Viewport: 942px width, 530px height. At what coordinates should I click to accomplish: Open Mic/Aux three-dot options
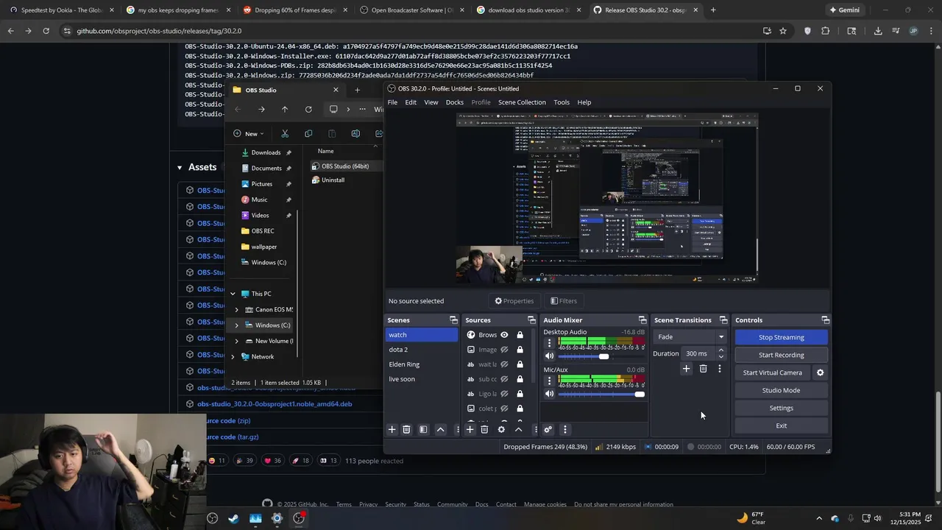click(549, 381)
